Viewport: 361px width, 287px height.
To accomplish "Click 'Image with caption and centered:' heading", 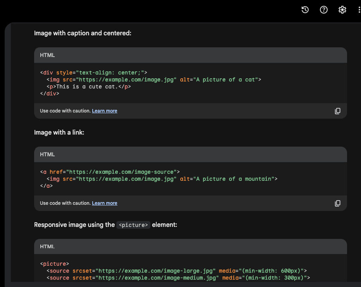I will [83, 33].
